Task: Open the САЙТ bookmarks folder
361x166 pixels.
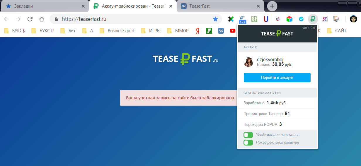Action: [x=337, y=30]
